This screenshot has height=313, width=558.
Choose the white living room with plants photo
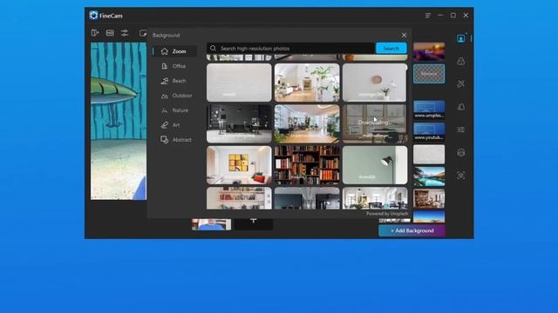pyautogui.click(x=307, y=83)
